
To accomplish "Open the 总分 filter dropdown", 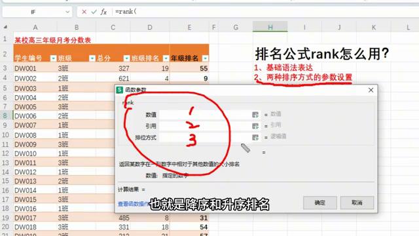I will [x=126, y=58].
